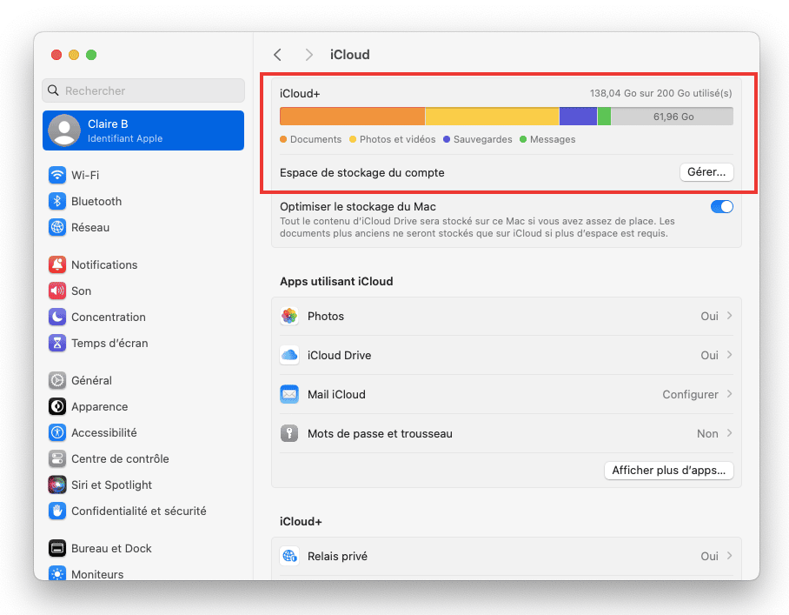This screenshot has width=789, height=615.
Task: Click the Mots de passe key icon
Action: [x=289, y=434]
